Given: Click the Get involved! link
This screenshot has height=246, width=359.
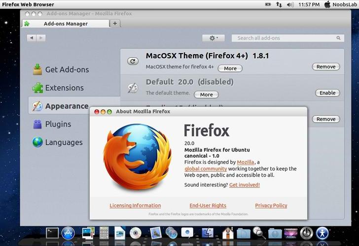Looking at the screenshot, I should (x=245, y=185).
